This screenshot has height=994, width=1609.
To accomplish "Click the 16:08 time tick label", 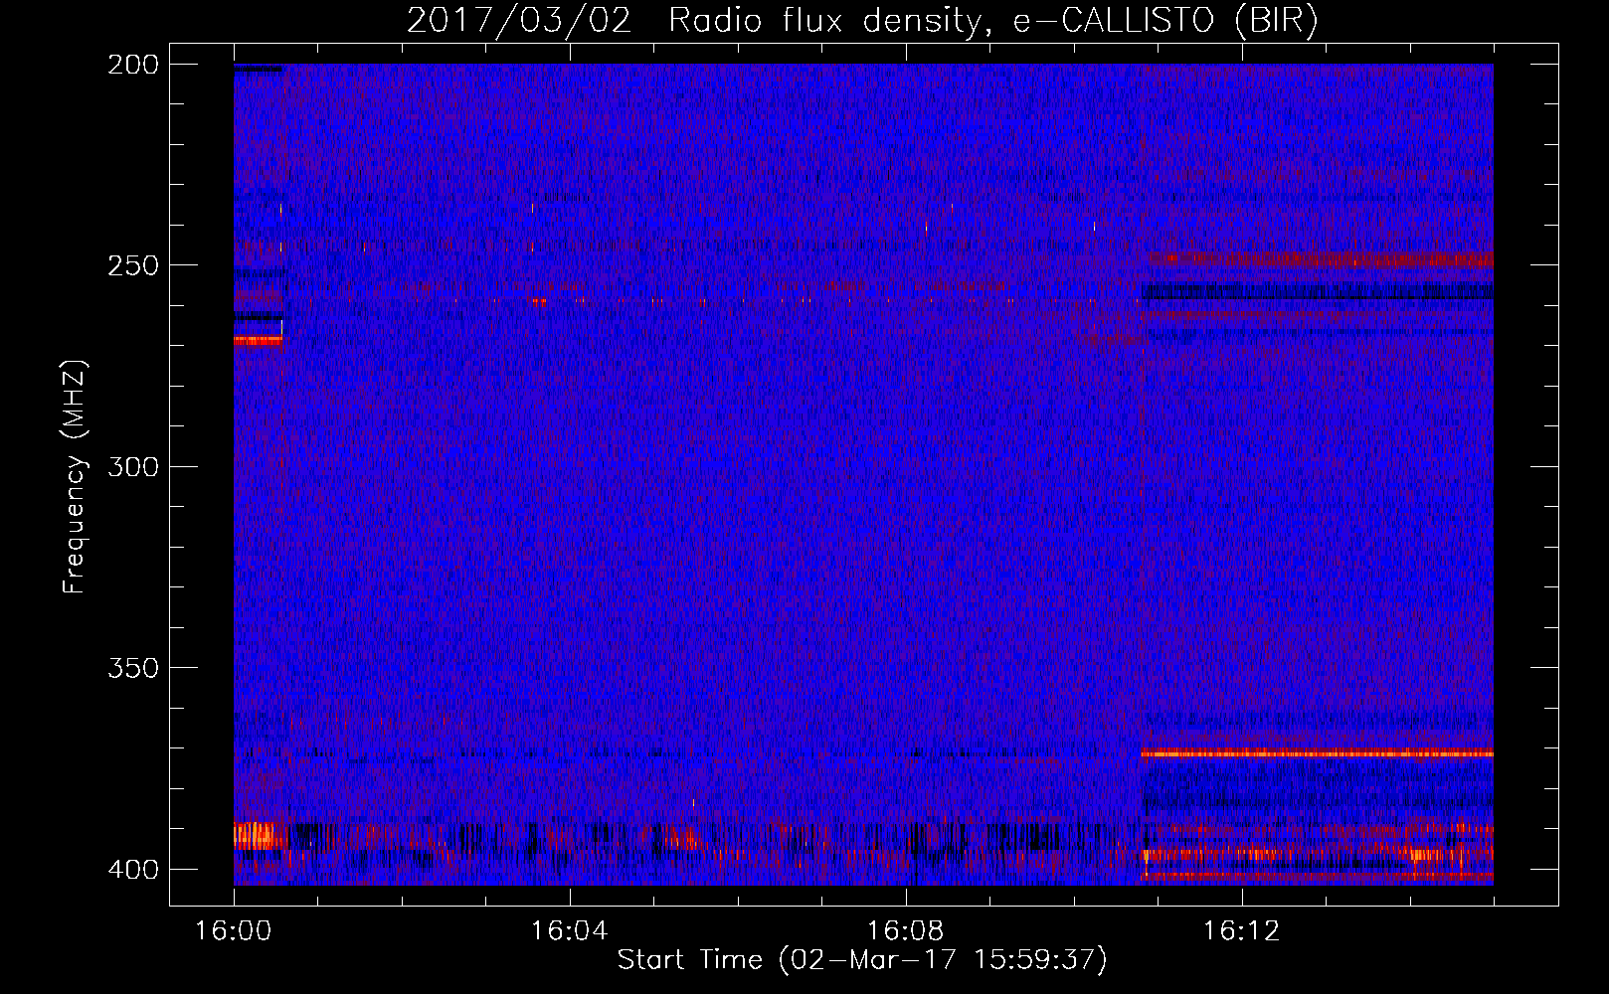I will 905,931.
